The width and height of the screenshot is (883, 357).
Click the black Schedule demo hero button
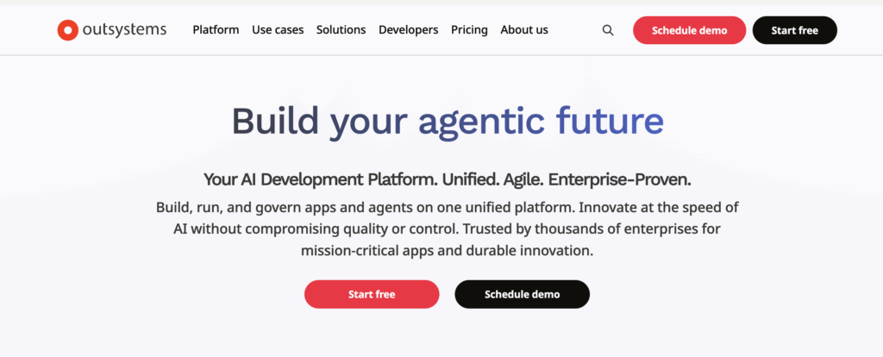point(522,294)
